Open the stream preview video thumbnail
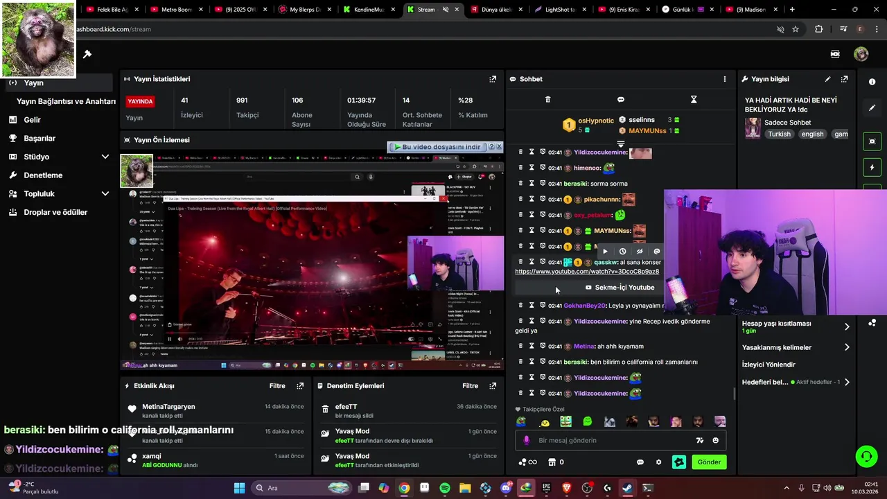The image size is (887, 499). point(312,261)
